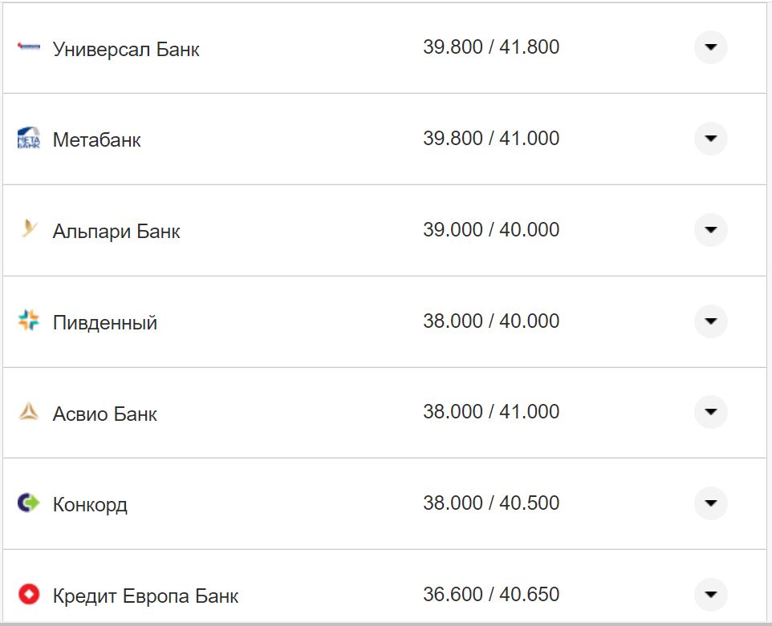Image resolution: width=772 pixels, height=626 pixels.
Task: Click the Альпари Банк bird logo
Action: [x=29, y=231]
